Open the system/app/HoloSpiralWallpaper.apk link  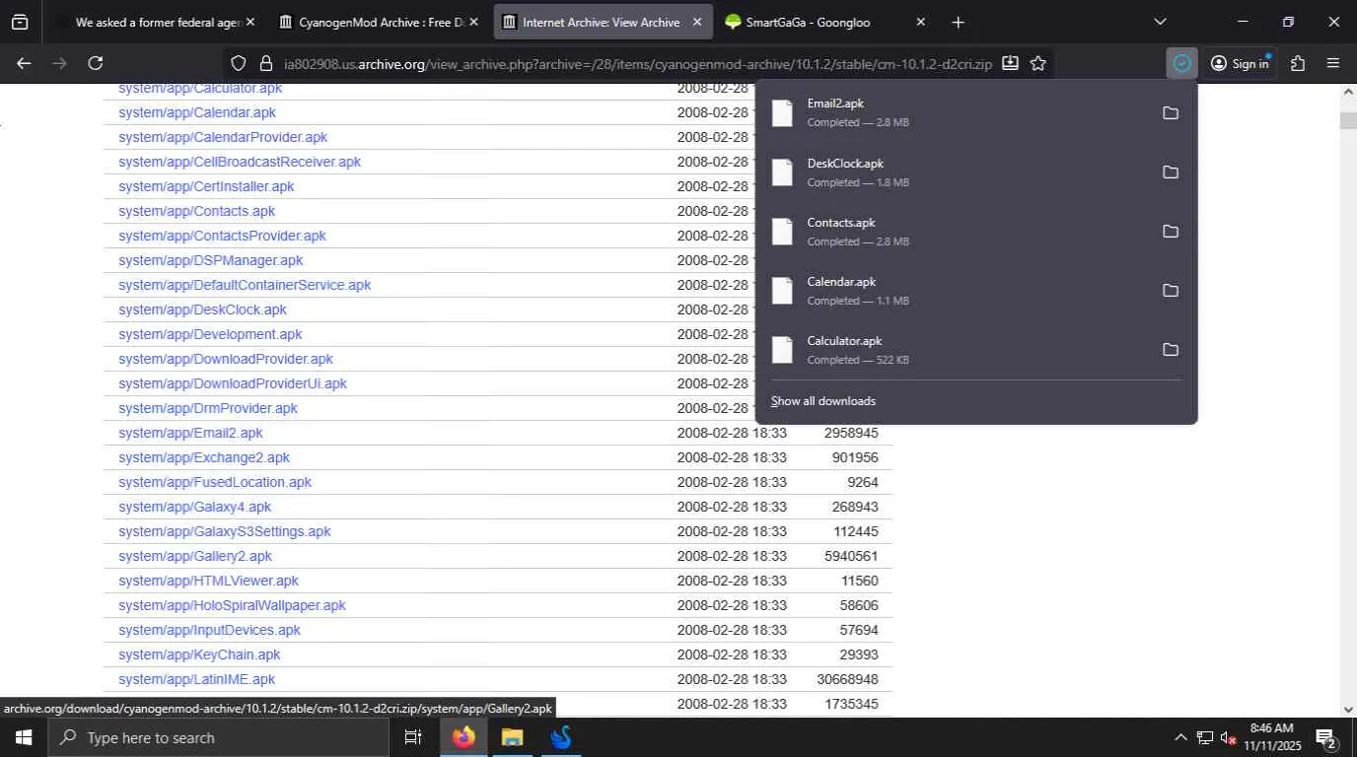point(232,605)
